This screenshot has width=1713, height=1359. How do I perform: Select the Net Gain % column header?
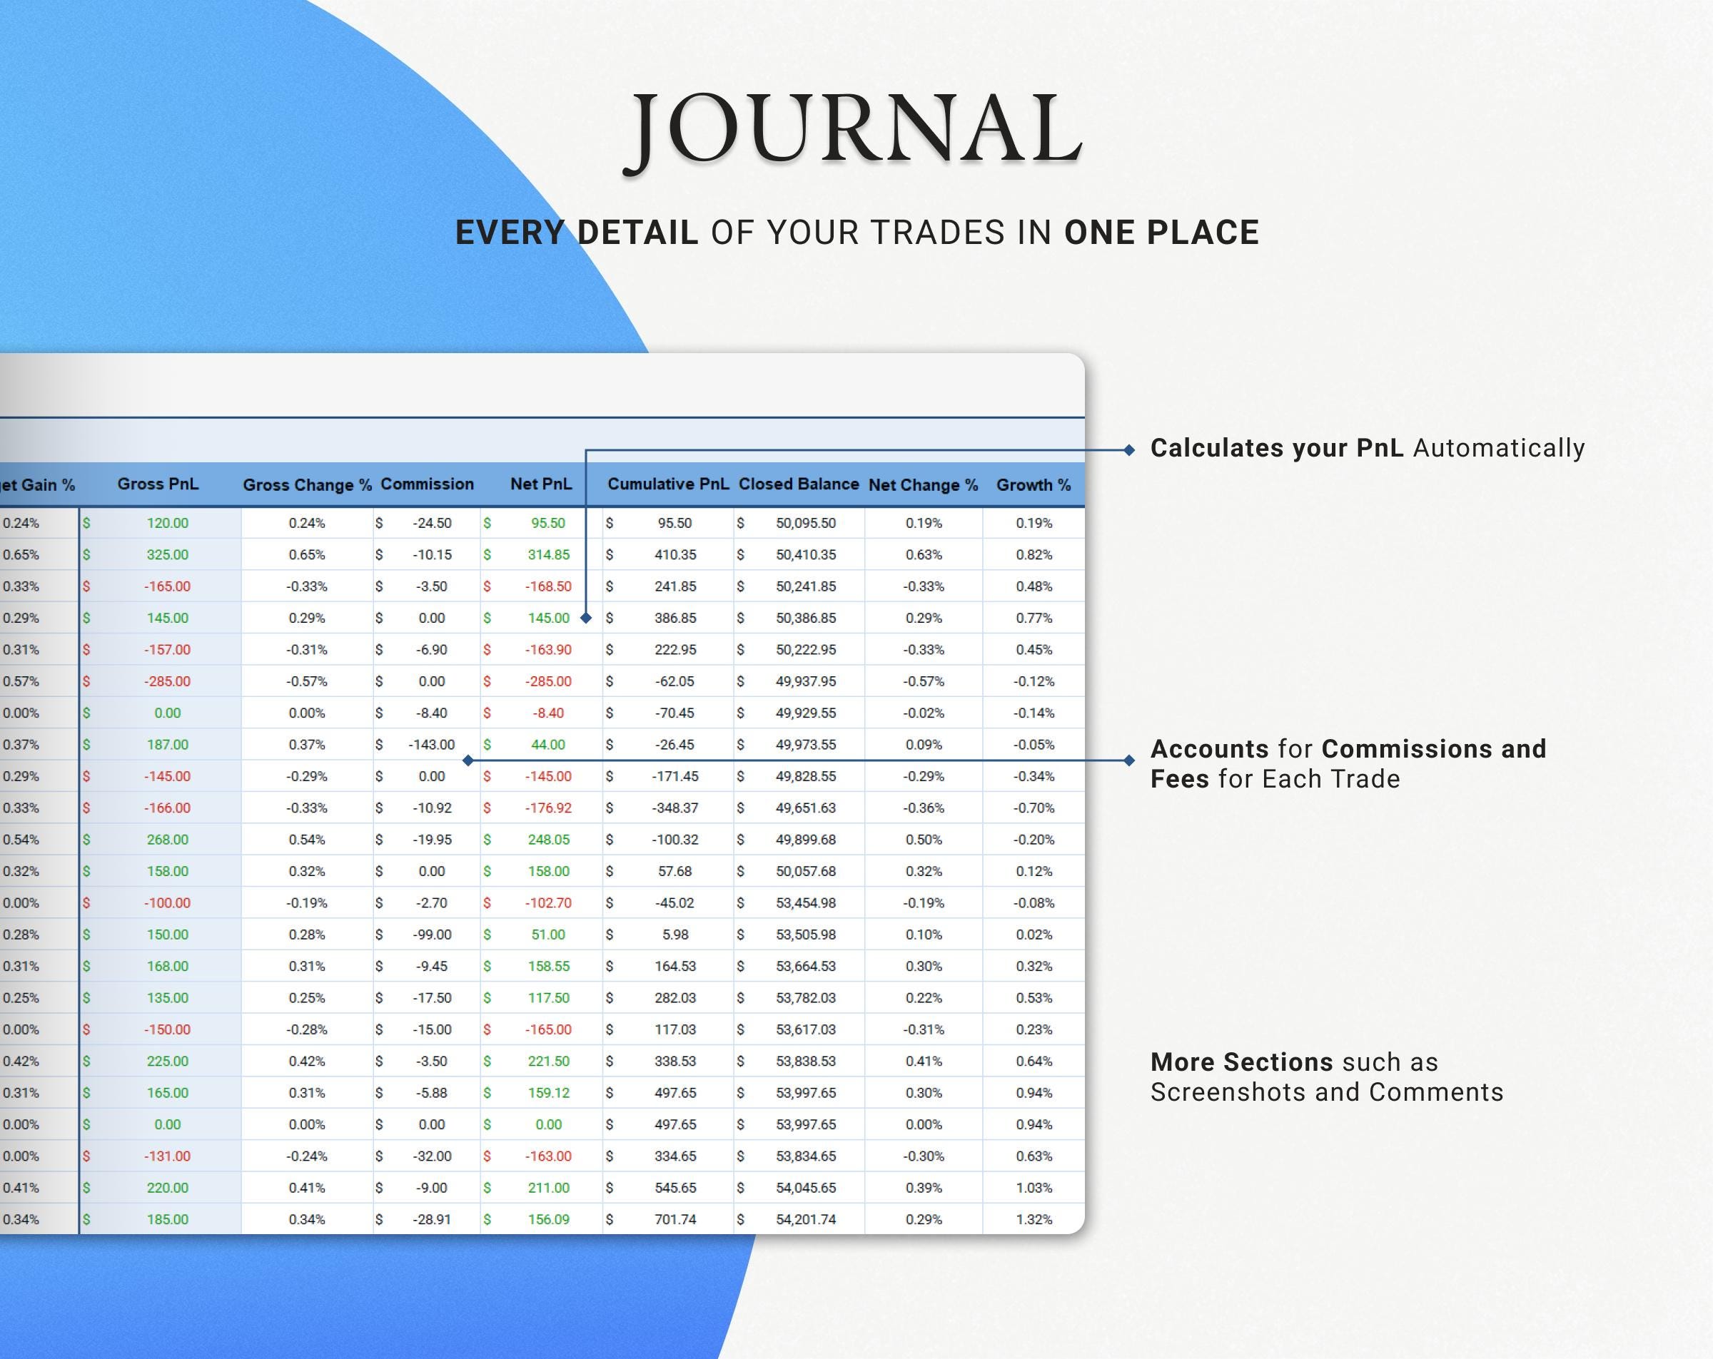pos(38,484)
